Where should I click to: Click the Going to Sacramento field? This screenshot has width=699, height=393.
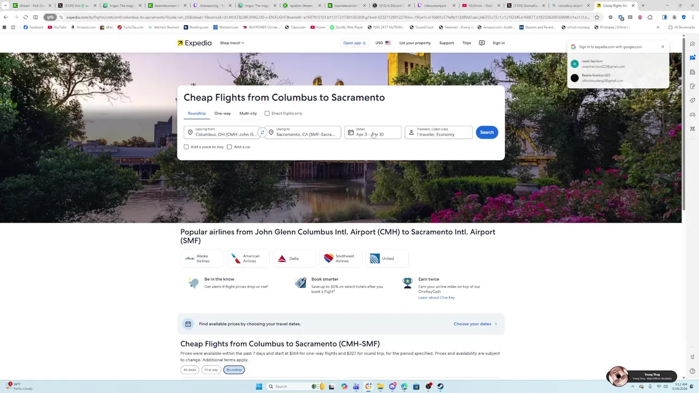pos(303,133)
